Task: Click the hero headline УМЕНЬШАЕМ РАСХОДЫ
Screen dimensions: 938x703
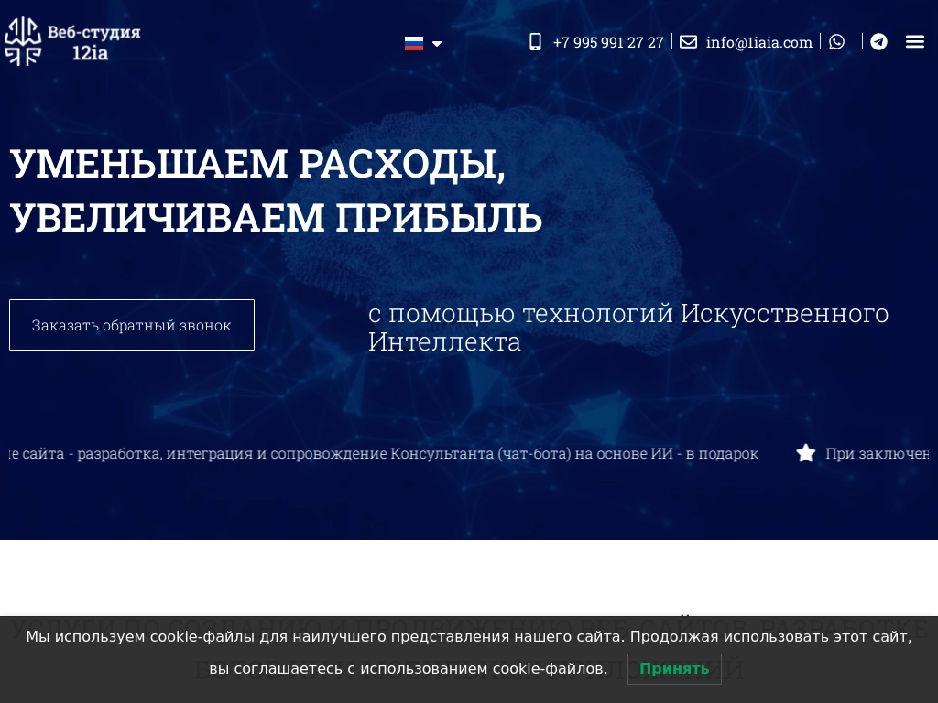Action: coord(256,162)
